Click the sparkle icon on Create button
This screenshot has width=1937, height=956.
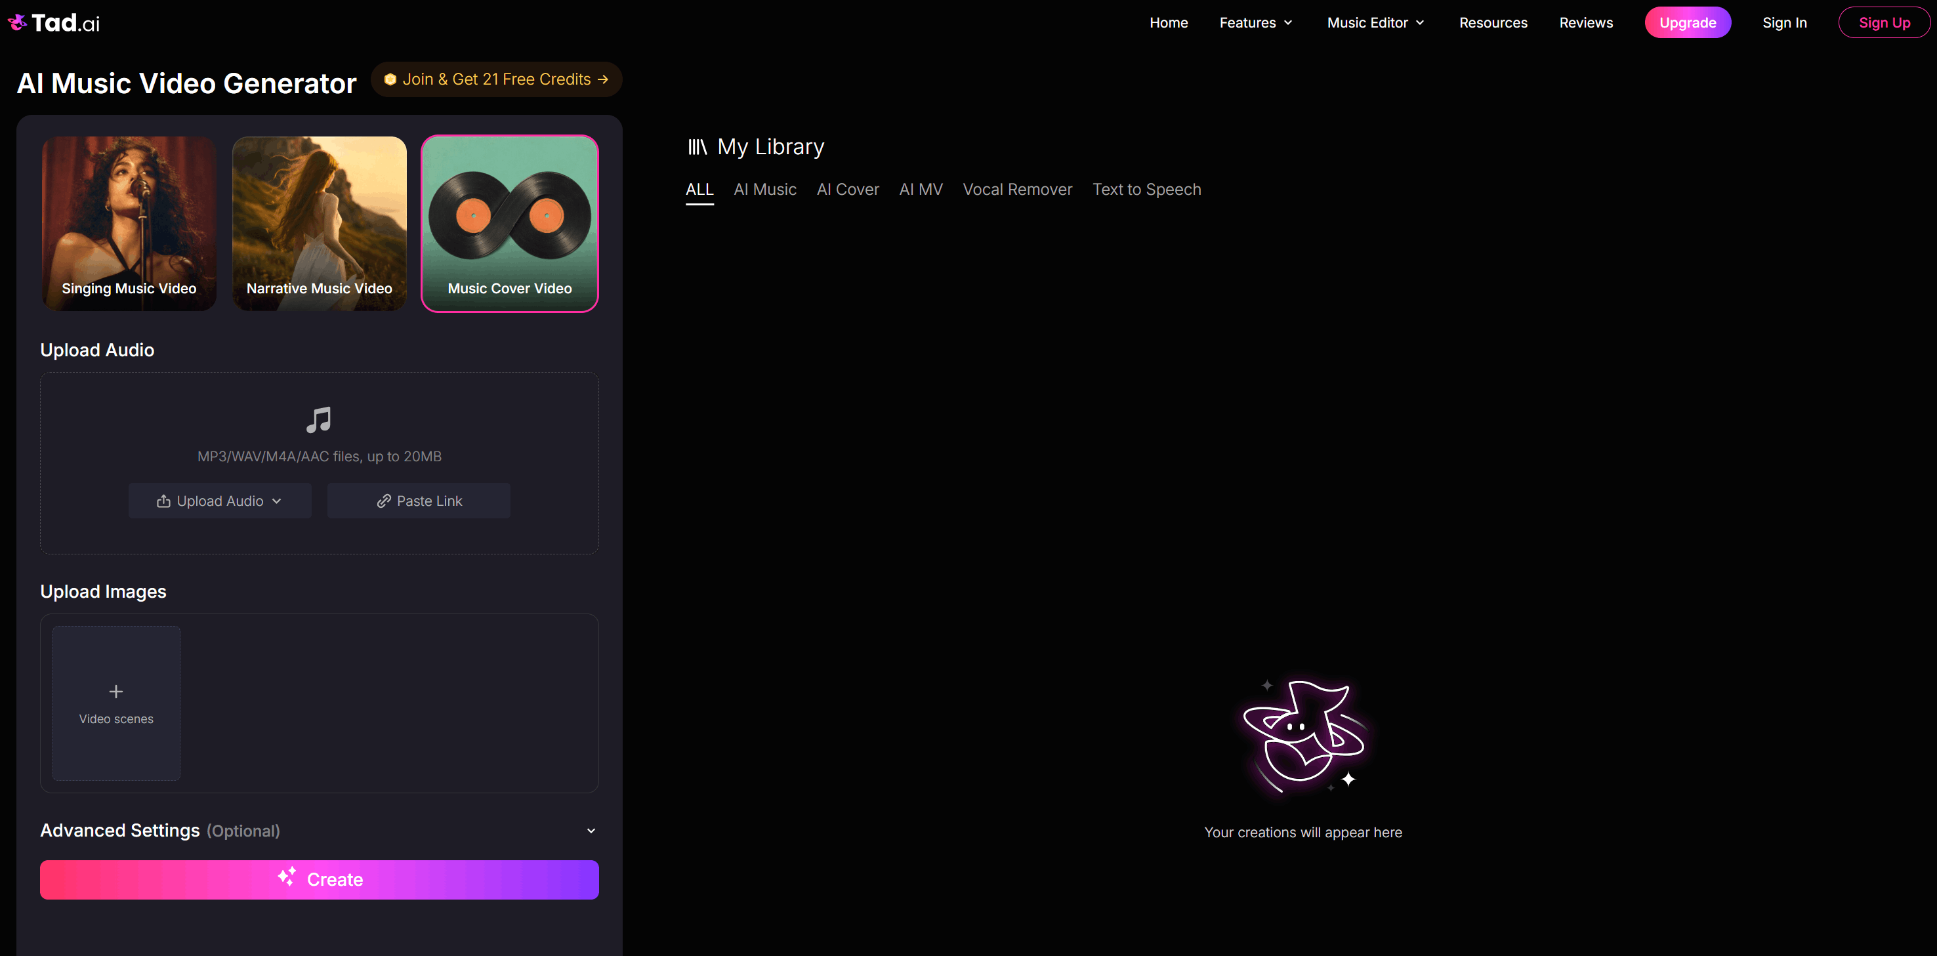pyautogui.click(x=287, y=876)
